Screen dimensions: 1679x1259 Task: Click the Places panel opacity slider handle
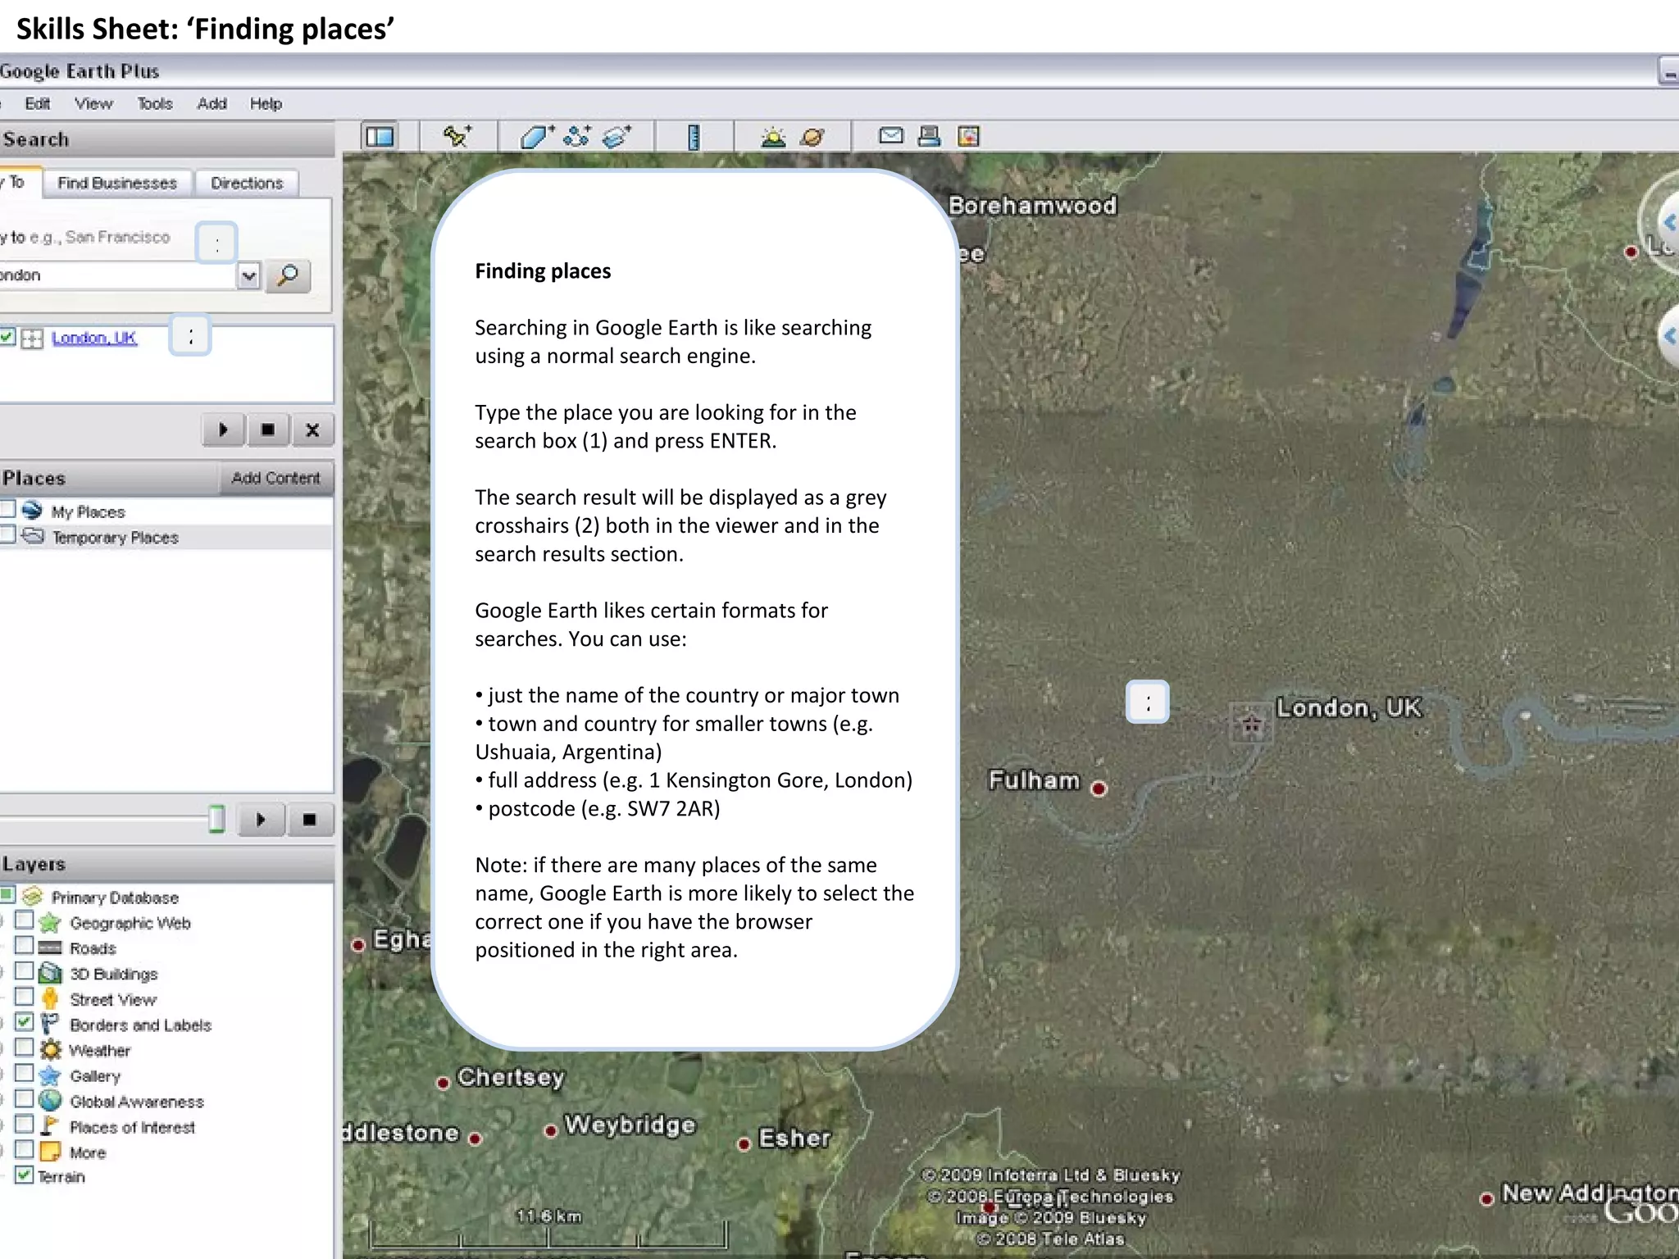[x=216, y=819]
